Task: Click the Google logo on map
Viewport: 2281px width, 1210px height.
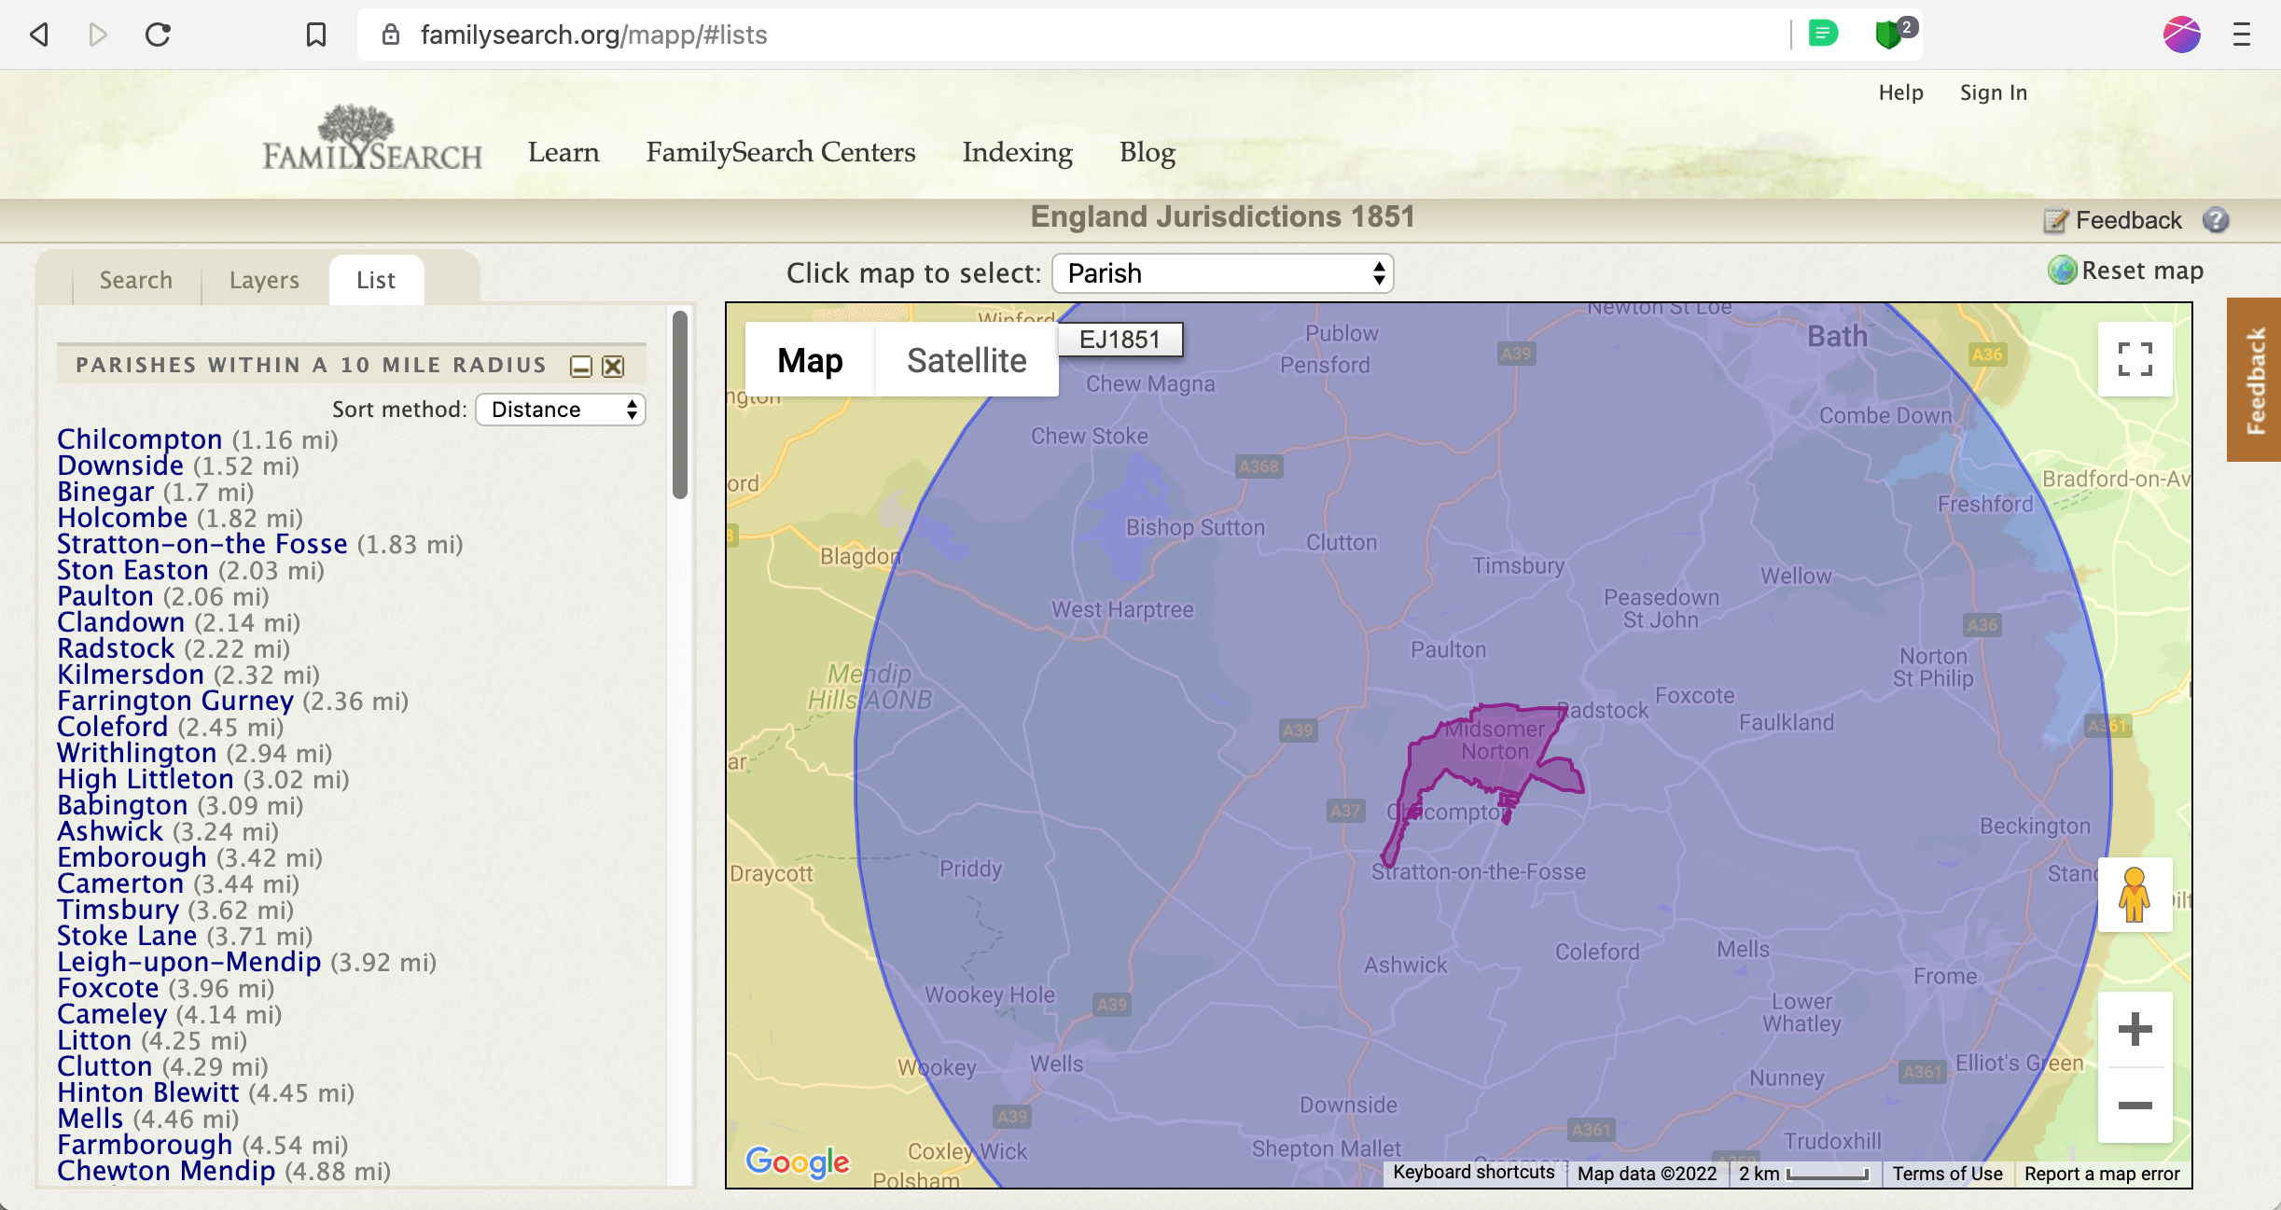Action: pyautogui.click(x=798, y=1161)
